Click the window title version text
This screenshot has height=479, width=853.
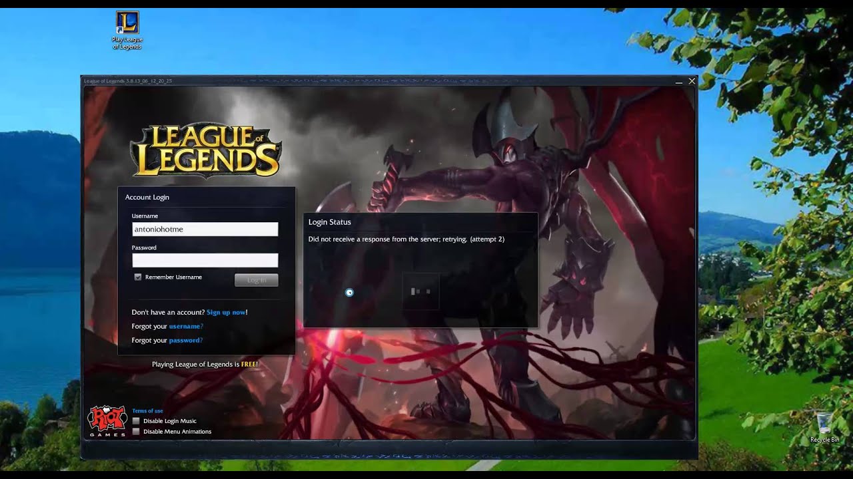tap(128, 80)
